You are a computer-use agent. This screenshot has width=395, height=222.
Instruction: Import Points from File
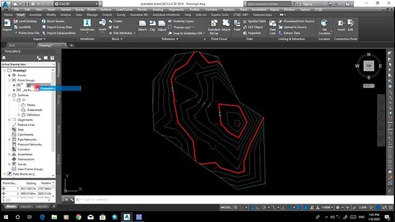pyautogui.click(x=27, y=33)
